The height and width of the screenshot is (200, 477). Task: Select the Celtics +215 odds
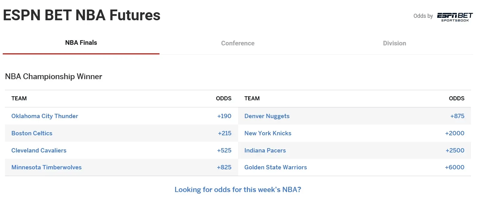point(225,133)
